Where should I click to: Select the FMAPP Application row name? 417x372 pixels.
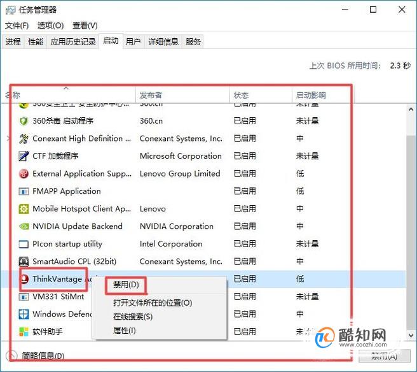pyautogui.click(x=67, y=191)
